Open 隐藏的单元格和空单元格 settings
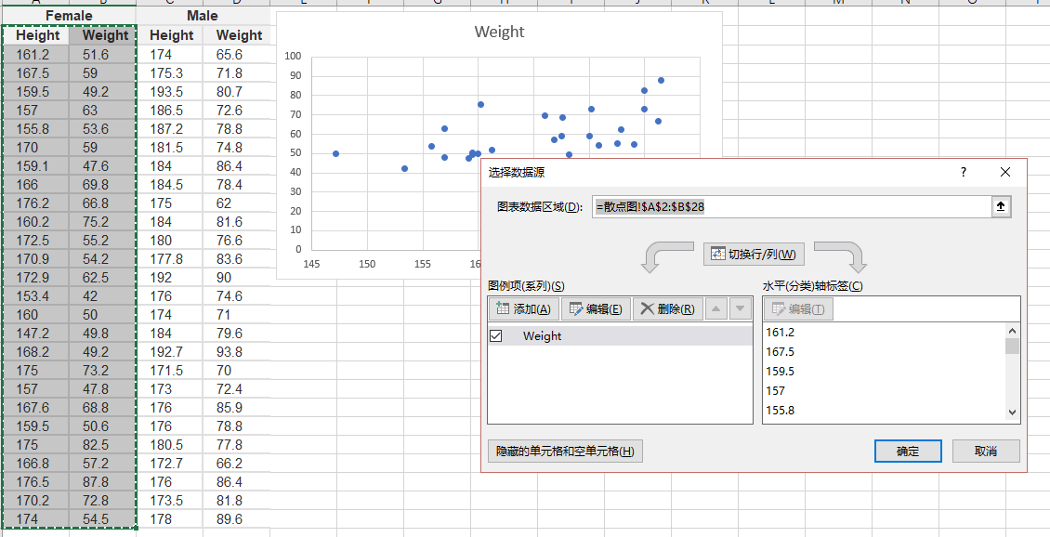Screen dimensions: 1050x537 tap(565, 452)
